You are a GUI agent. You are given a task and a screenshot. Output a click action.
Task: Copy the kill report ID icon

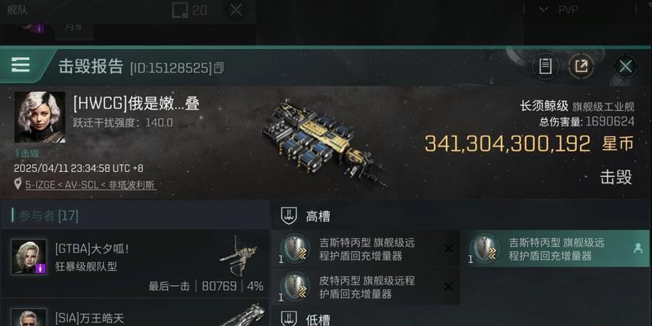pos(219,68)
